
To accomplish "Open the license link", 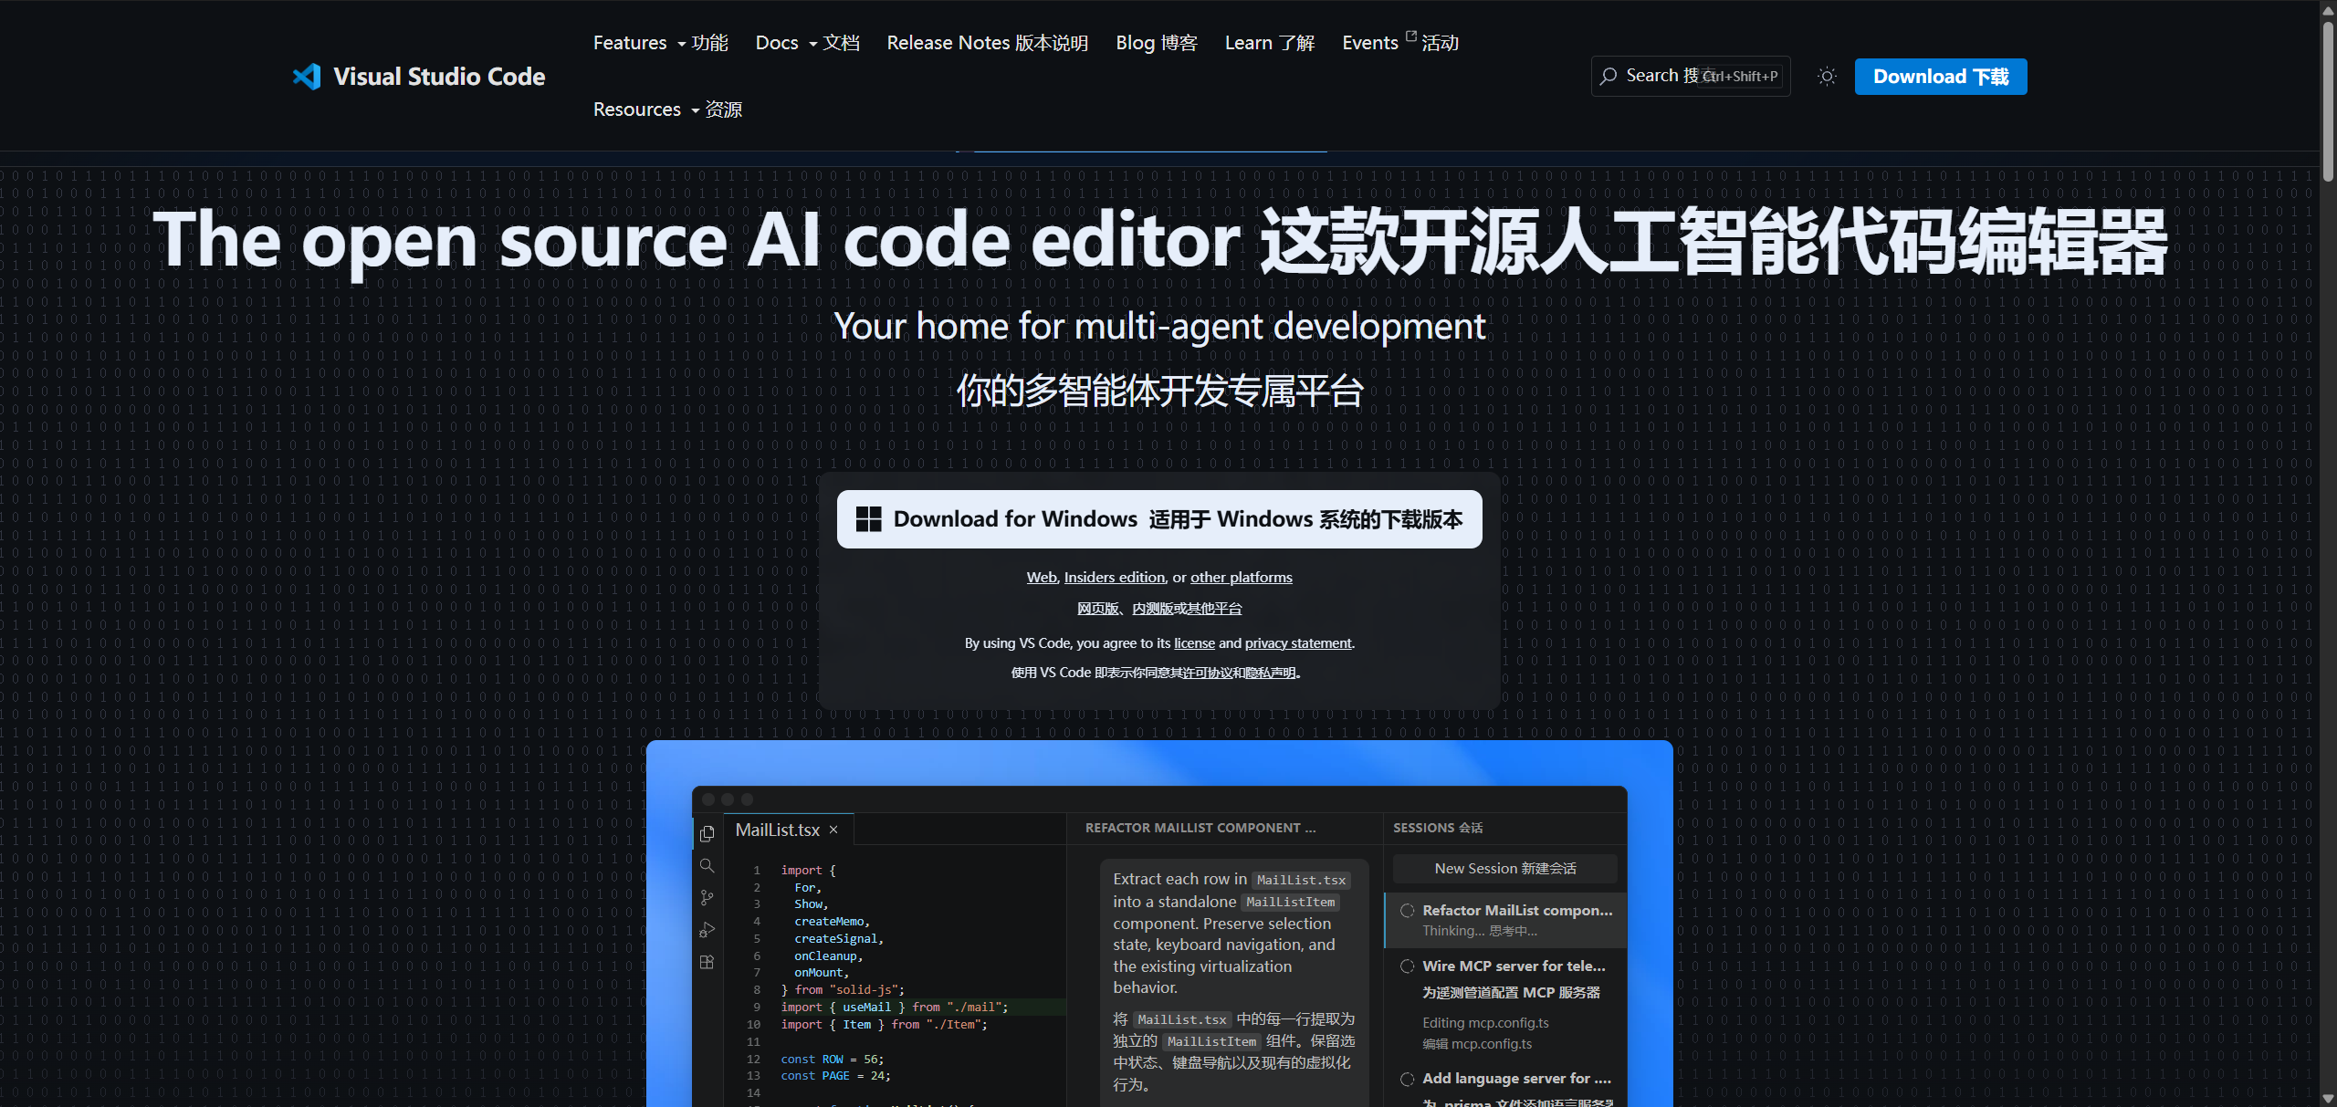I will coord(1194,643).
